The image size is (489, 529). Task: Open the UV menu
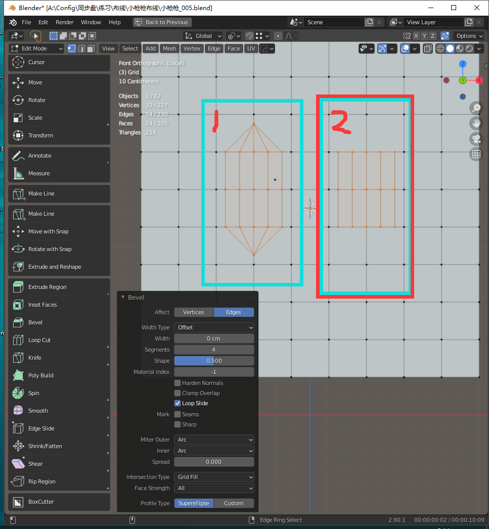(251, 49)
